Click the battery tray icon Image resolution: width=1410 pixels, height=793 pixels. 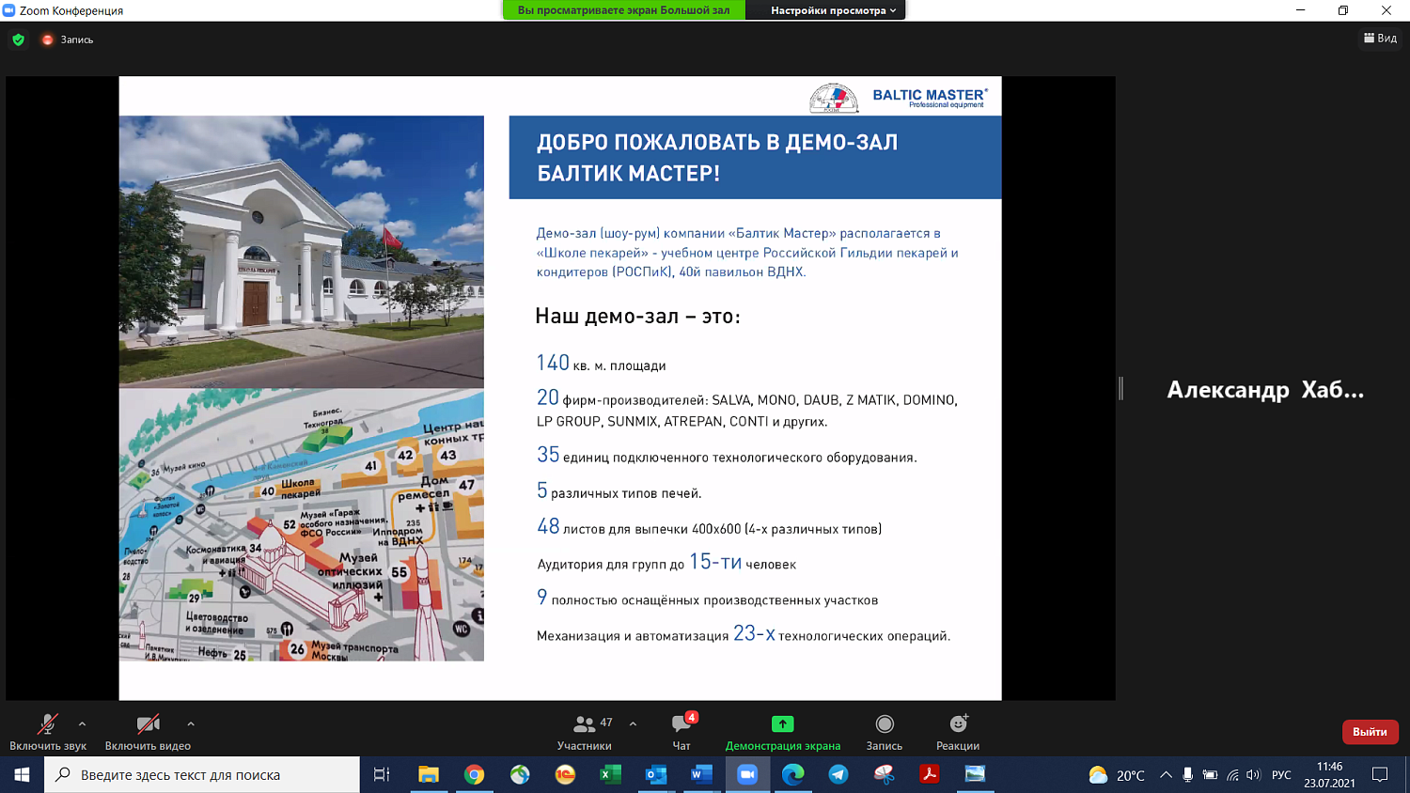[1210, 775]
